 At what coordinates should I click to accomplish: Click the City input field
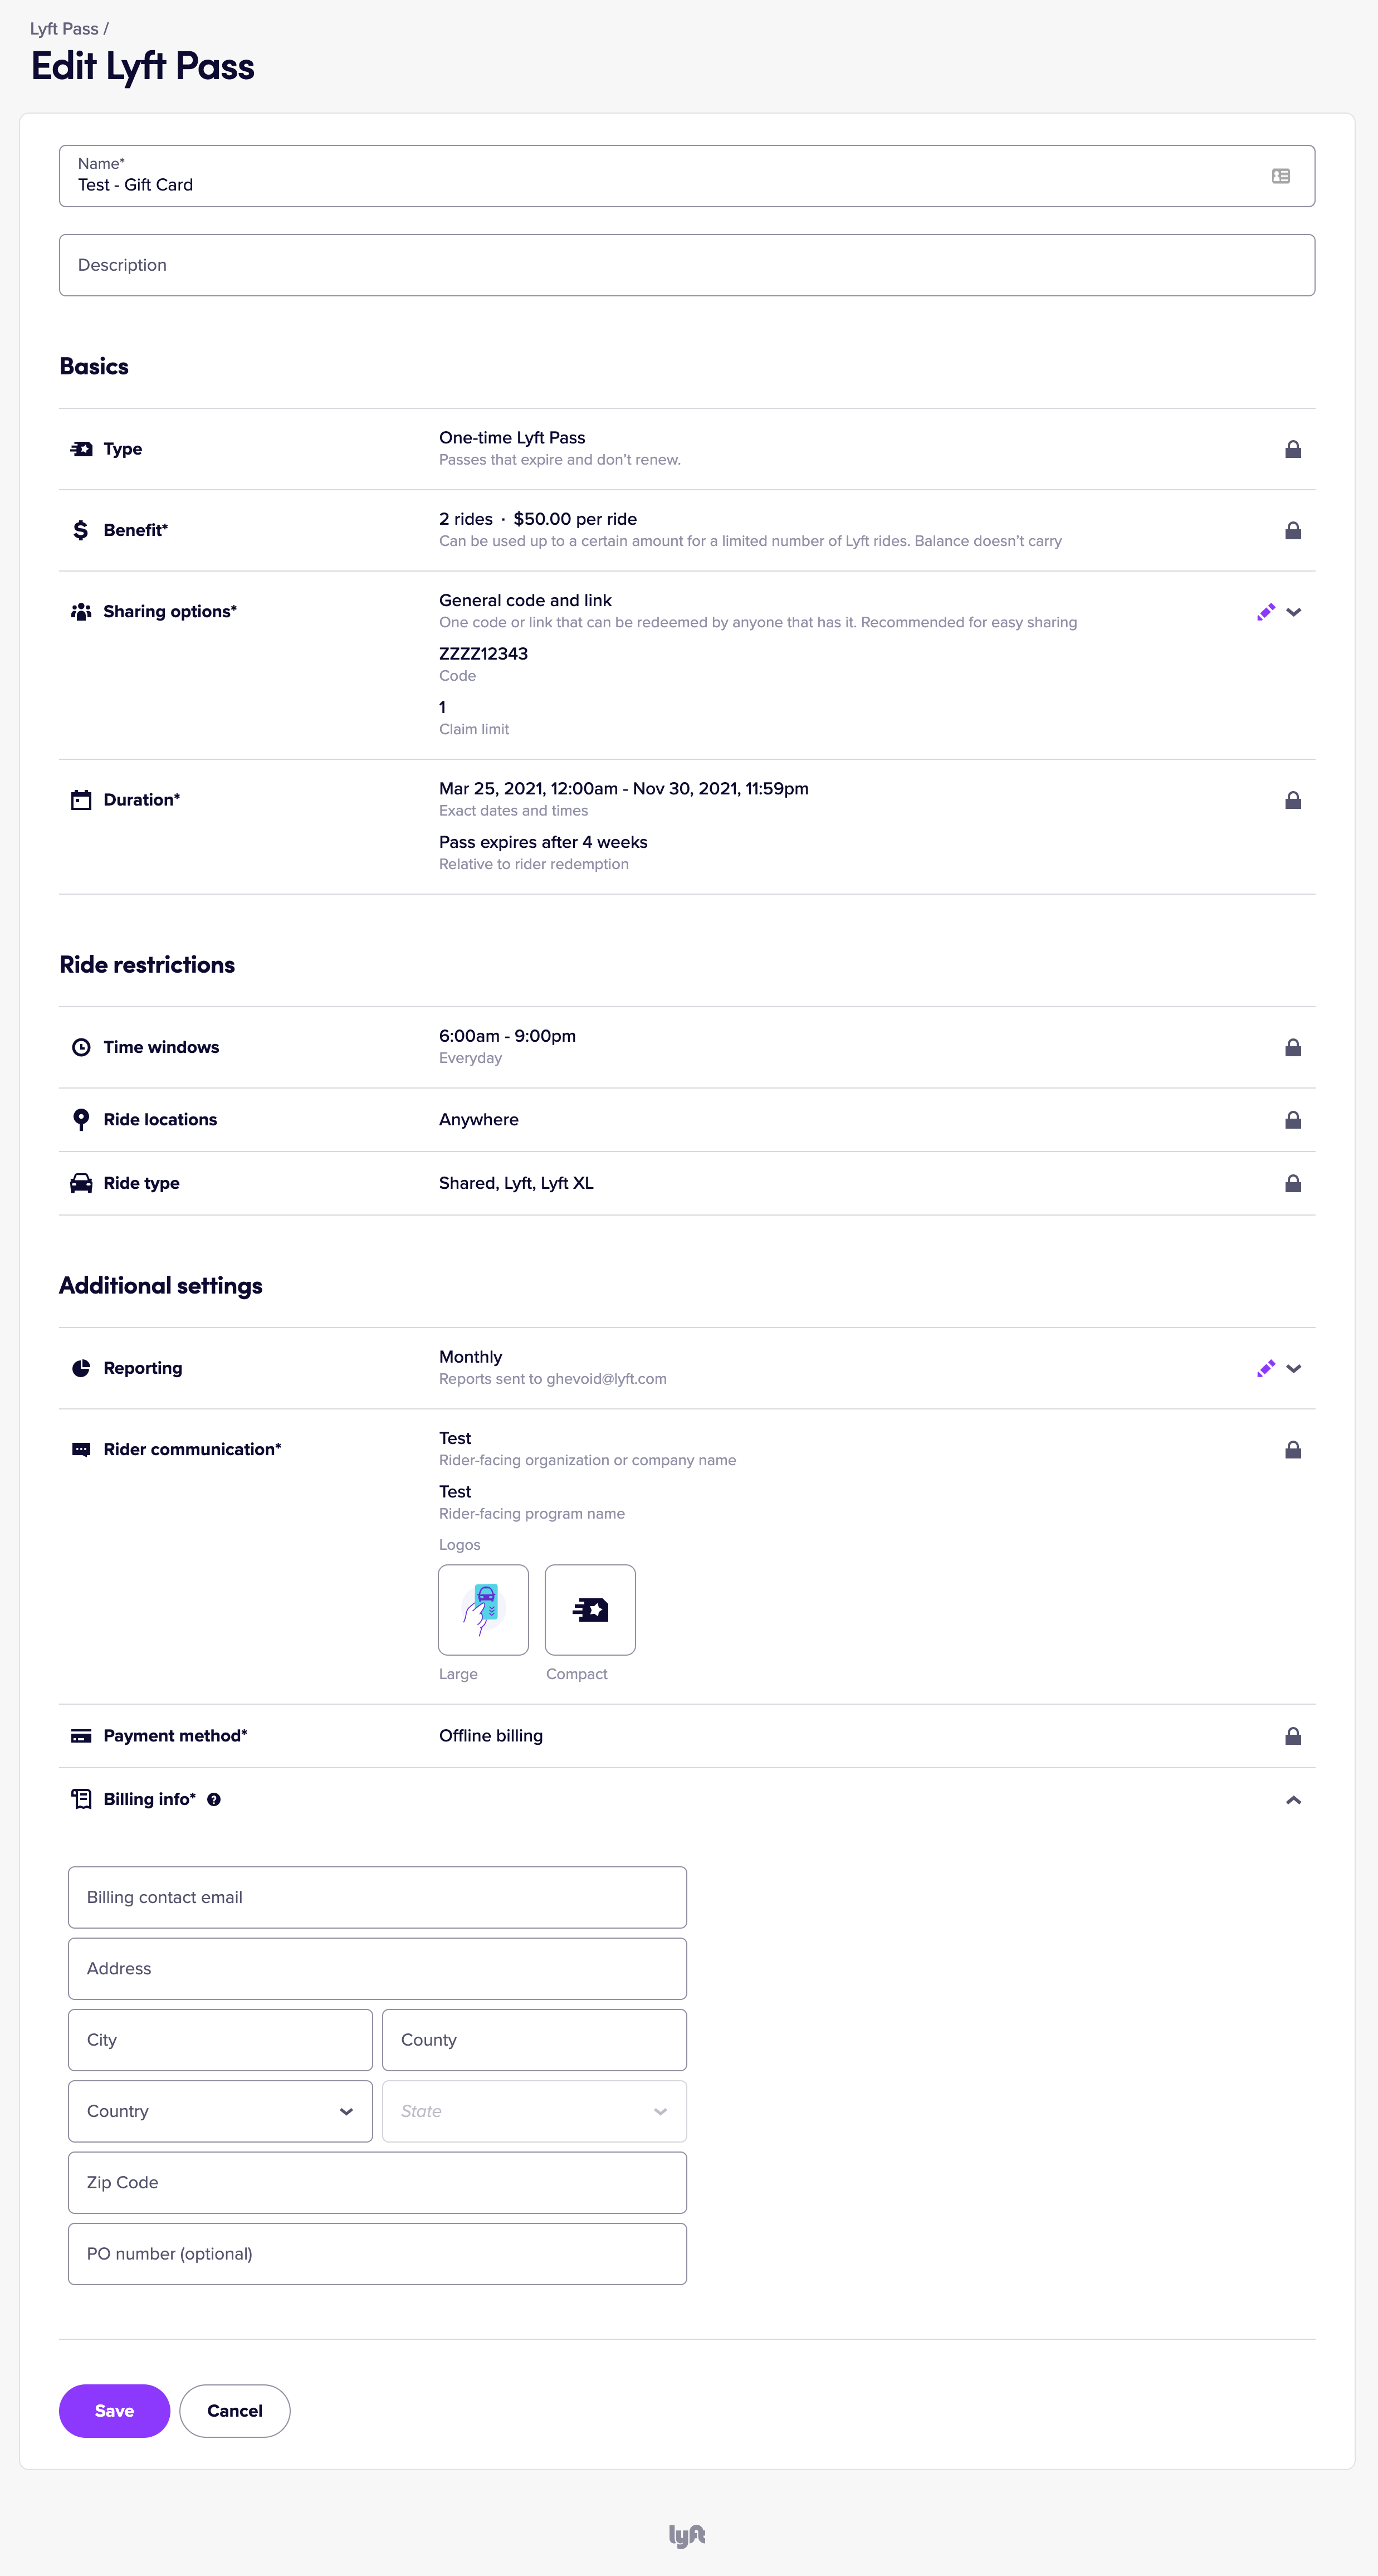220,2040
